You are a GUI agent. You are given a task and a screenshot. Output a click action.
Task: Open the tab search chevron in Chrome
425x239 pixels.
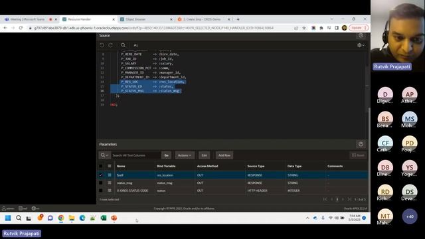pyautogui.click(x=332, y=19)
